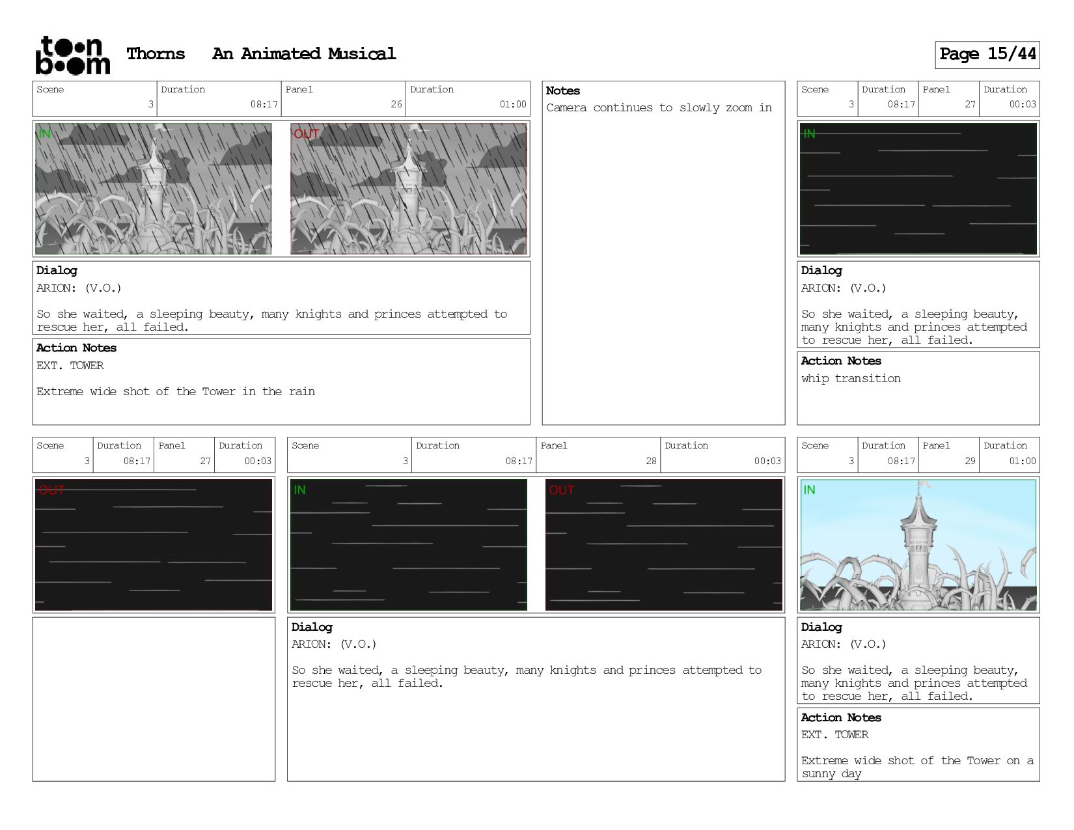Click panel 26 'Dialog' heading
This screenshot has height=830, width=1074.
[57, 270]
